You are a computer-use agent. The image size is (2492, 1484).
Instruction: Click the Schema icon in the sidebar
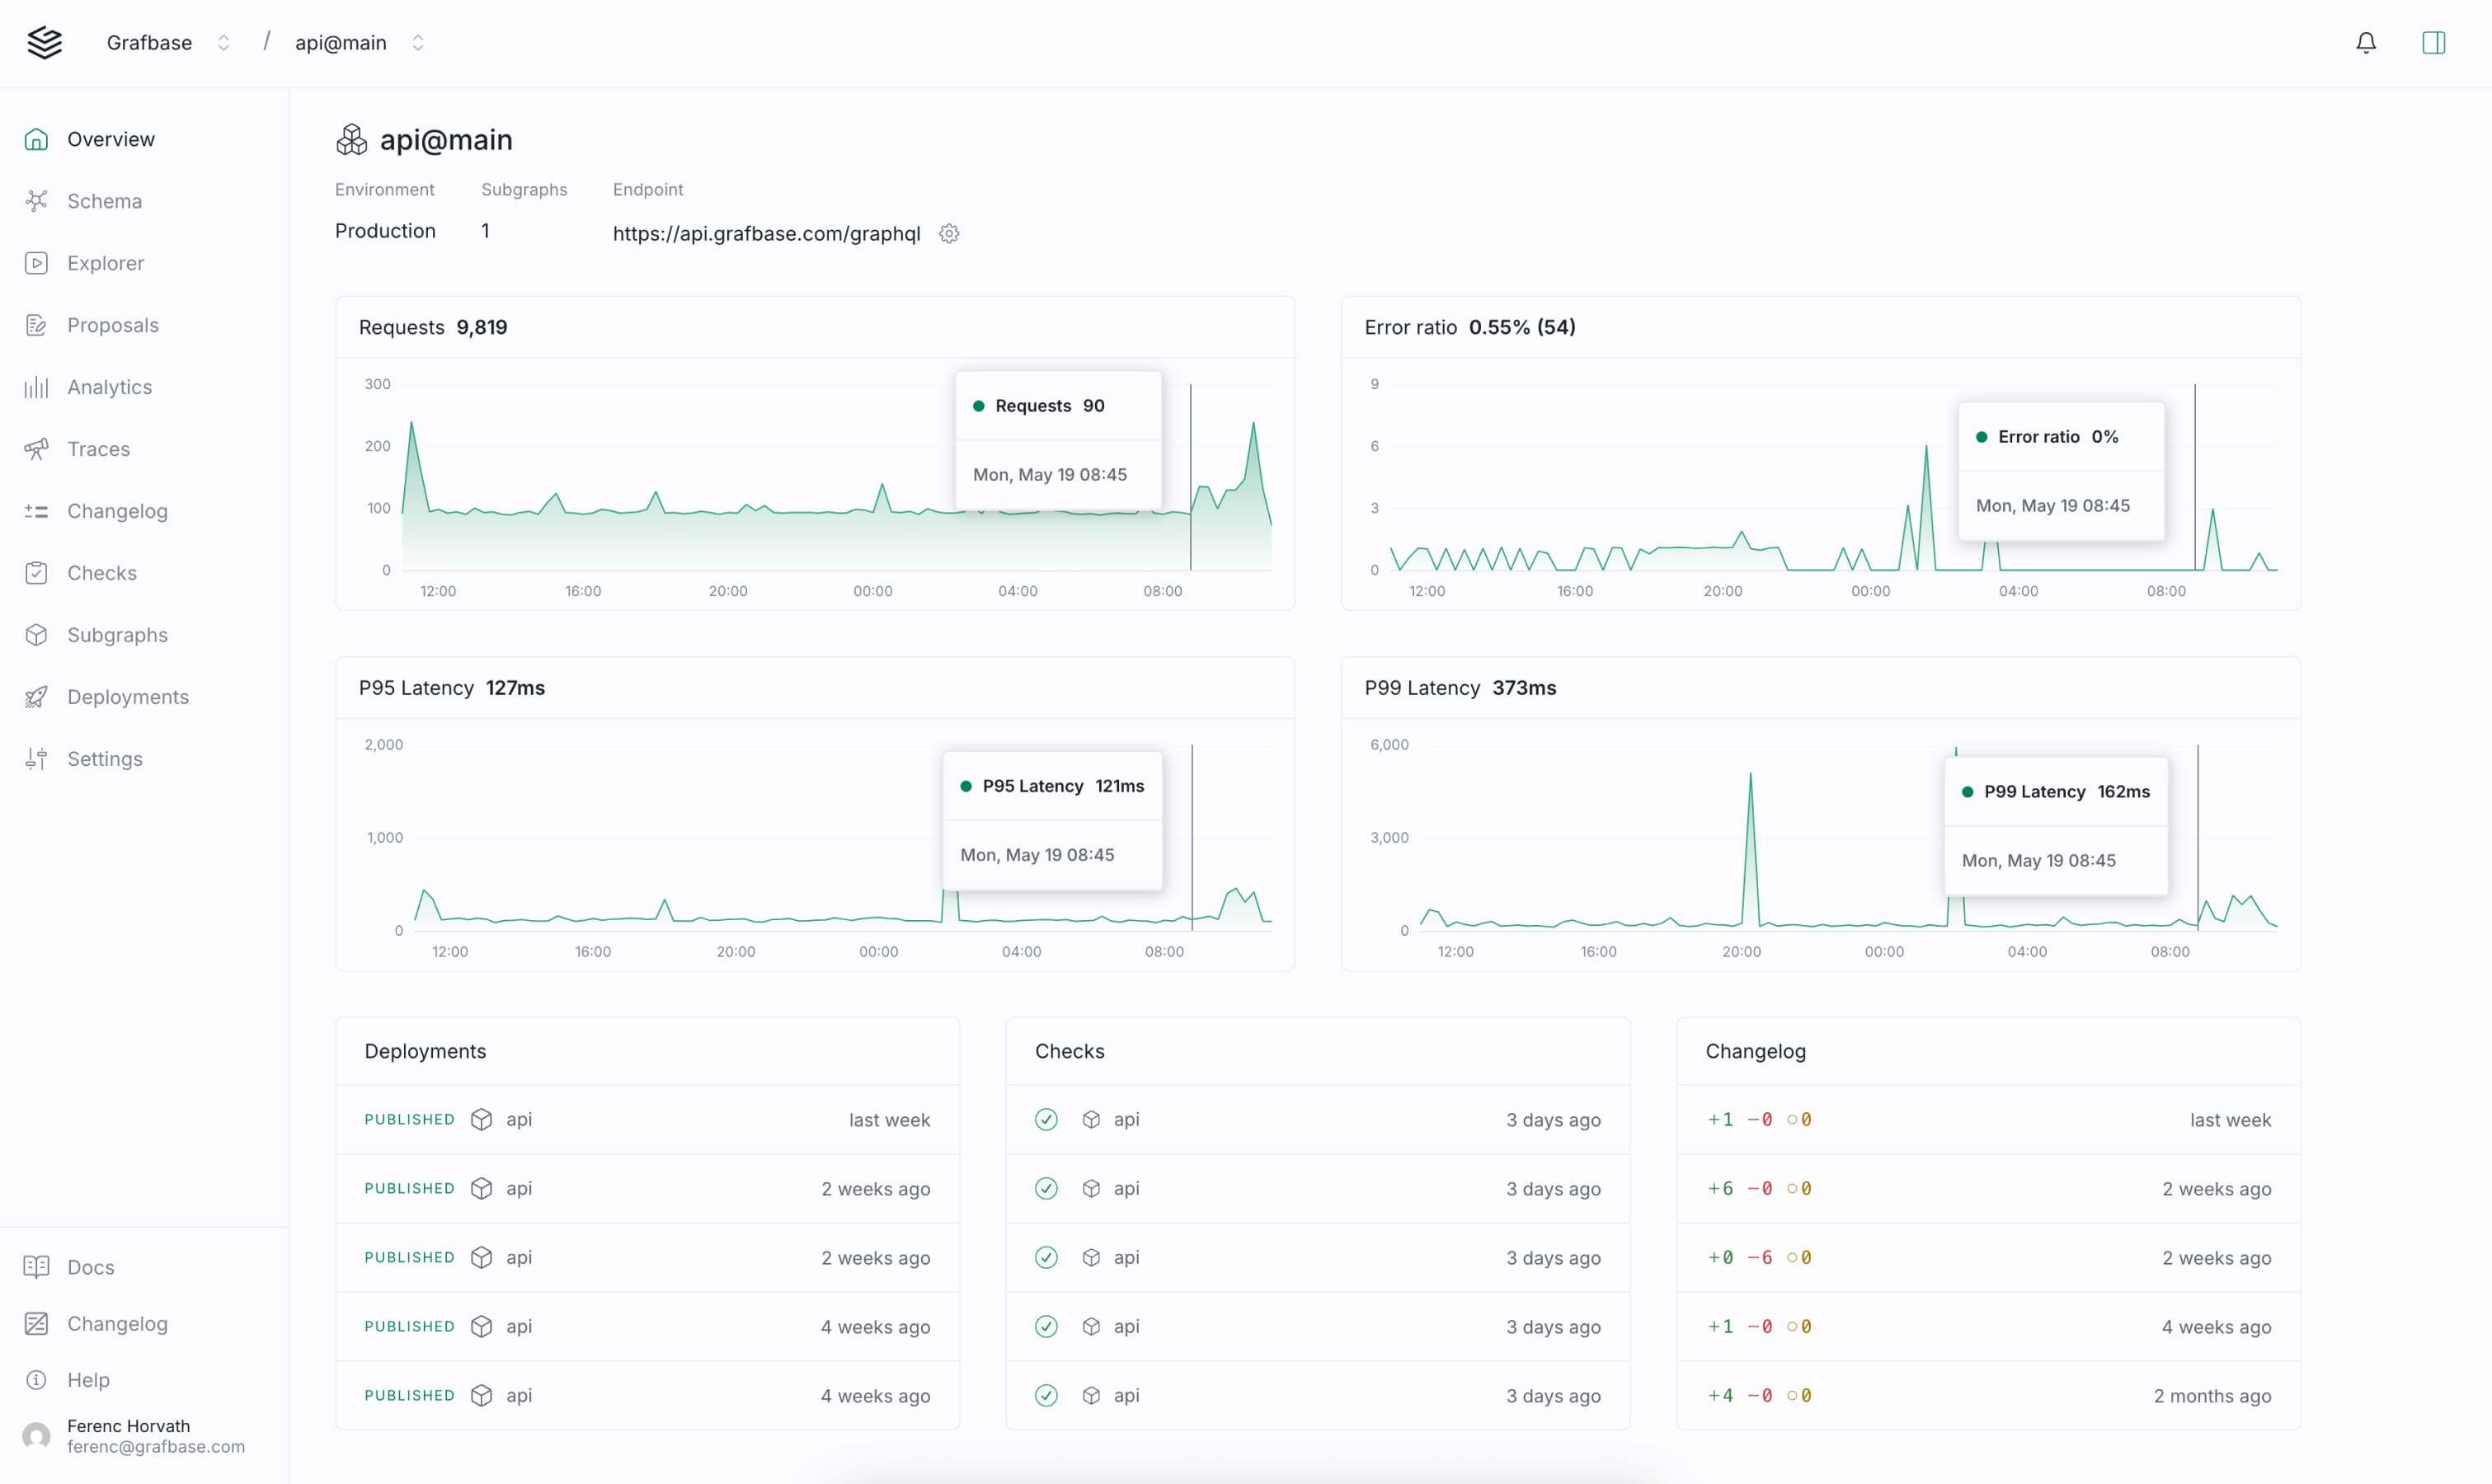tap(37, 201)
